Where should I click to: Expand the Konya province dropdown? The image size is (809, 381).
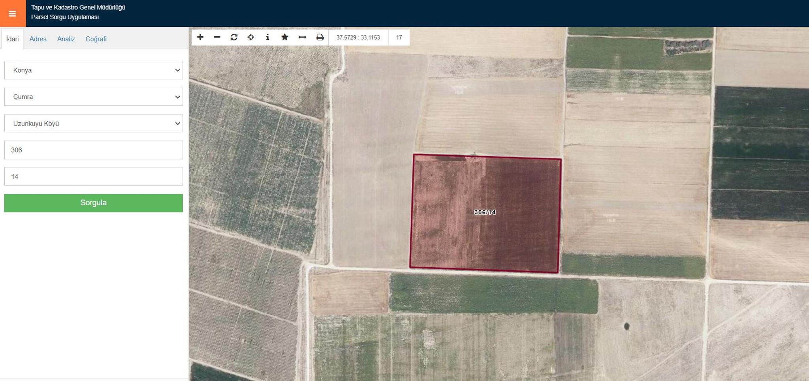pos(94,70)
